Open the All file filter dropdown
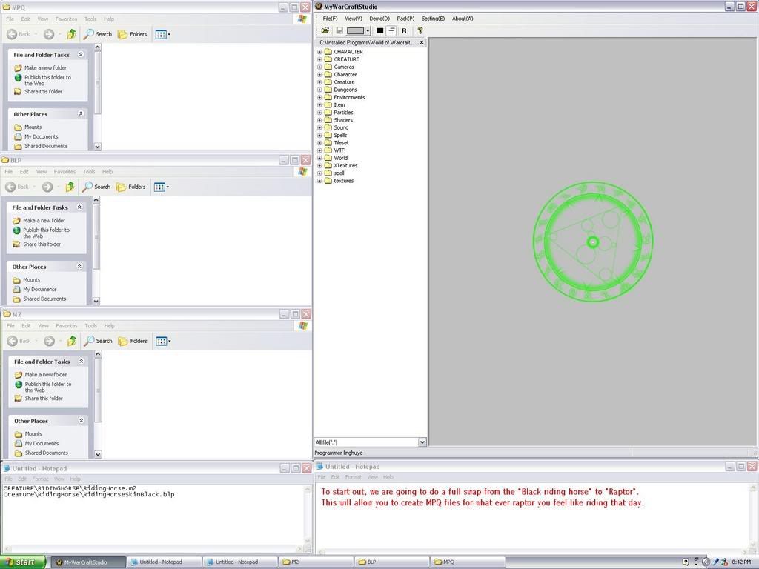The width and height of the screenshot is (759, 569). (422, 442)
